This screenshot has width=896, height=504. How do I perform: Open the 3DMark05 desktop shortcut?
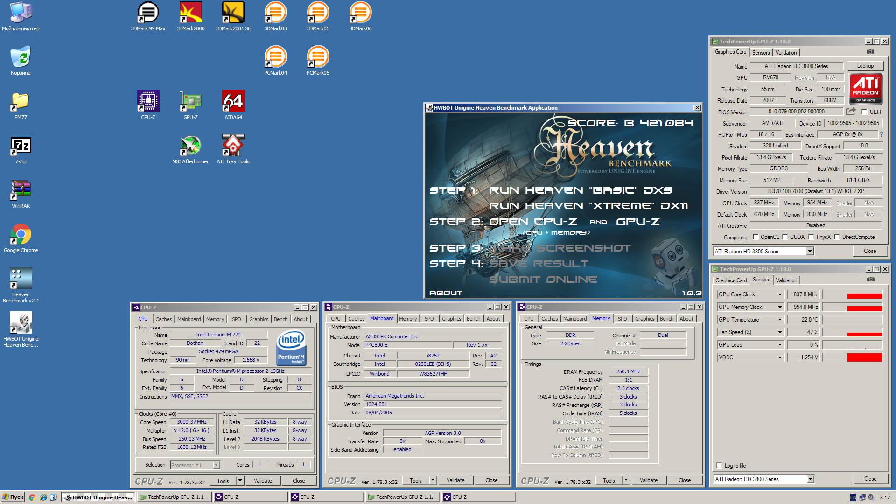pyautogui.click(x=318, y=17)
